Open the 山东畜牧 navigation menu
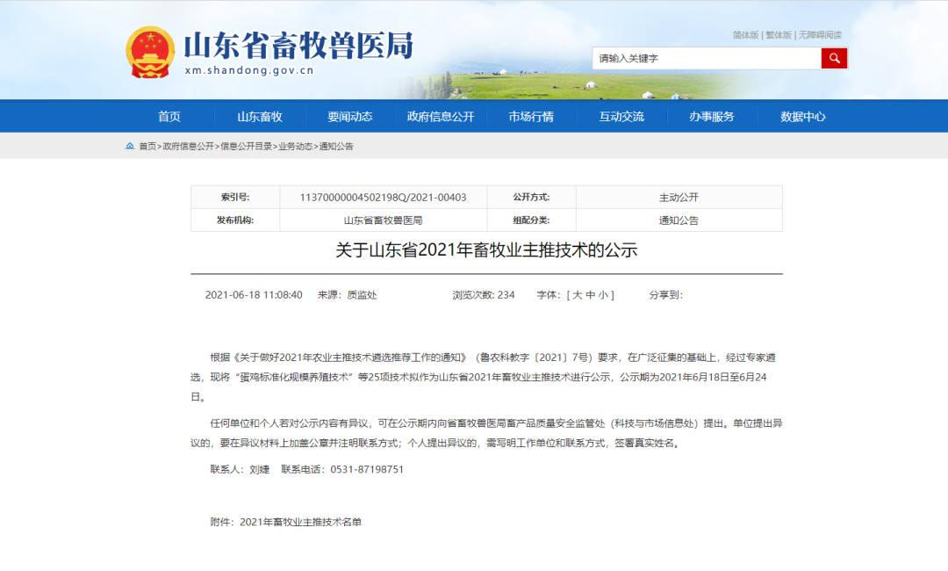 tap(260, 117)
